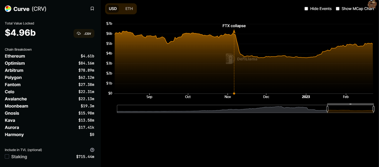The height and width of the screenshot is (167, 379).
Task: Tick the Show MCap Chart checkbox
Action: [338, 9]
